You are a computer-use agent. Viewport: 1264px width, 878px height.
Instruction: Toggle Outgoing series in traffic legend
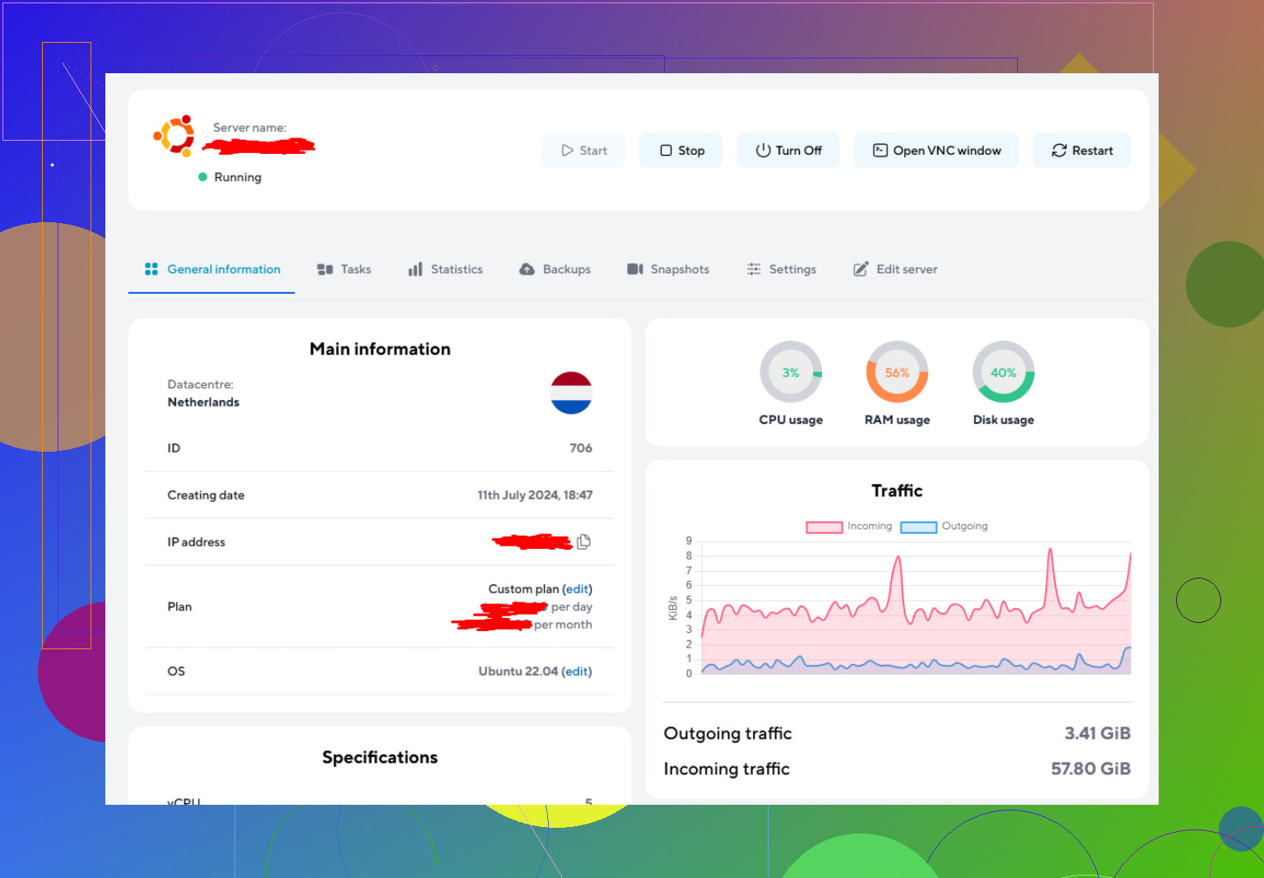(944, 527)
